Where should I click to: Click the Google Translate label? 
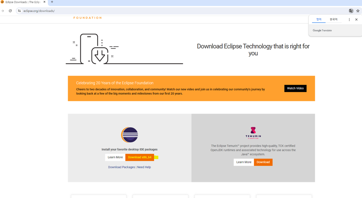(x=322, y=31)
